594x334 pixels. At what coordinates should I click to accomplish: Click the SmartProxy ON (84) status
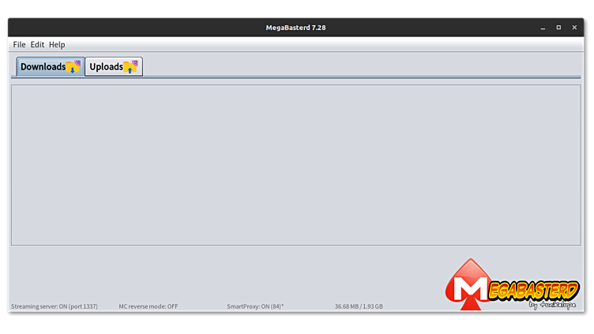[x=255, y=306]
